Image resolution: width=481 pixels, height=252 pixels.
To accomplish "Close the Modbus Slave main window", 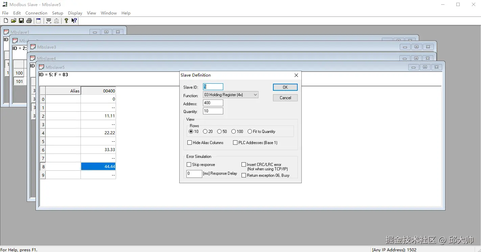I will (473, 4).
